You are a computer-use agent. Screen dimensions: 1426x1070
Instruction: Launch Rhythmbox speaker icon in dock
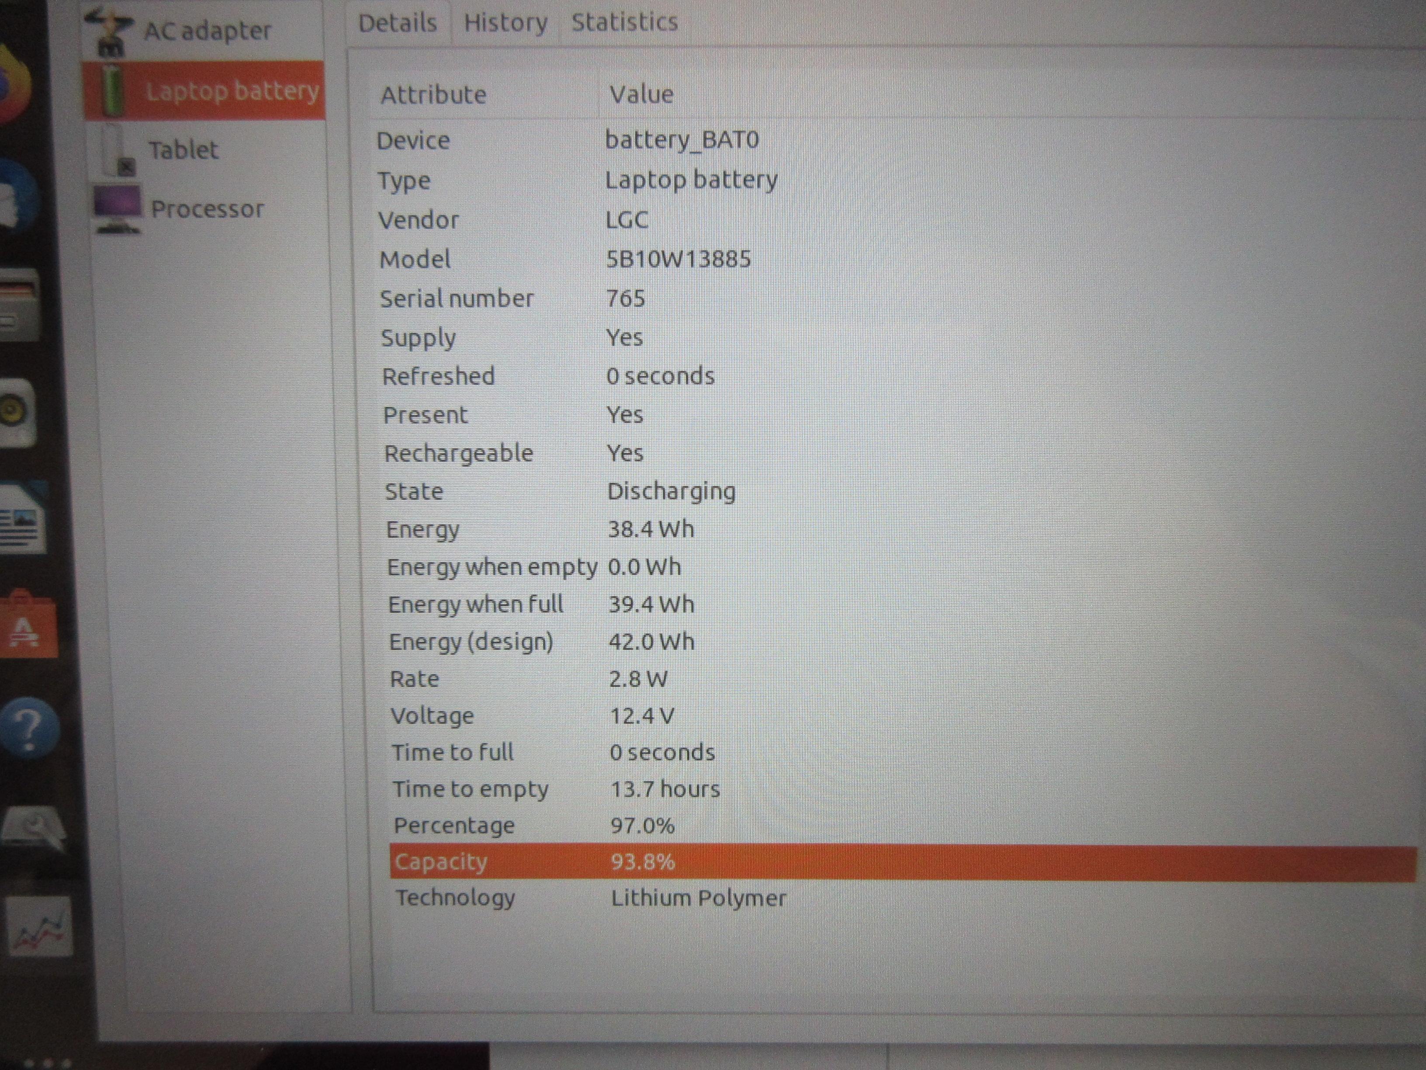pyautogui.click(x=17, y=412)
